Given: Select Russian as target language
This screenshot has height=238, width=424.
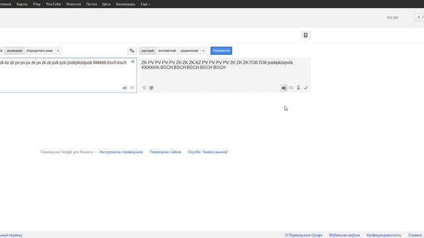Looking at the screenshot, I should click(x=148, y=51).
